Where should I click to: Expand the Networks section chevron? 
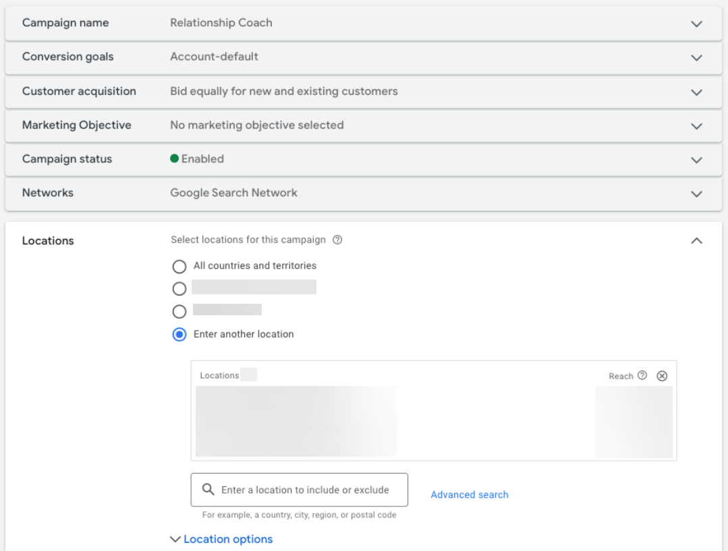(x=697, y=193)
